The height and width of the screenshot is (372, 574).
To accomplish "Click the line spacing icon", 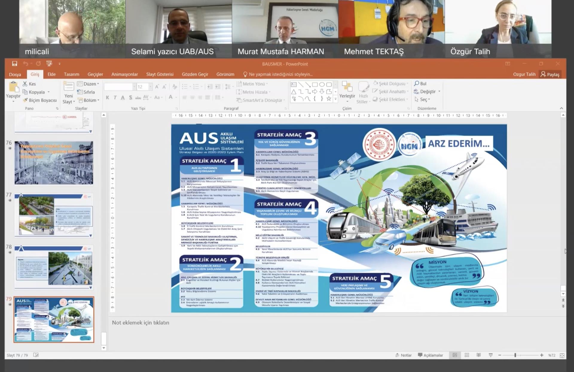I will (228, 87).
